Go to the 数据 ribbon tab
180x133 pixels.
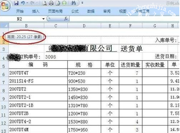coord(91,12)
